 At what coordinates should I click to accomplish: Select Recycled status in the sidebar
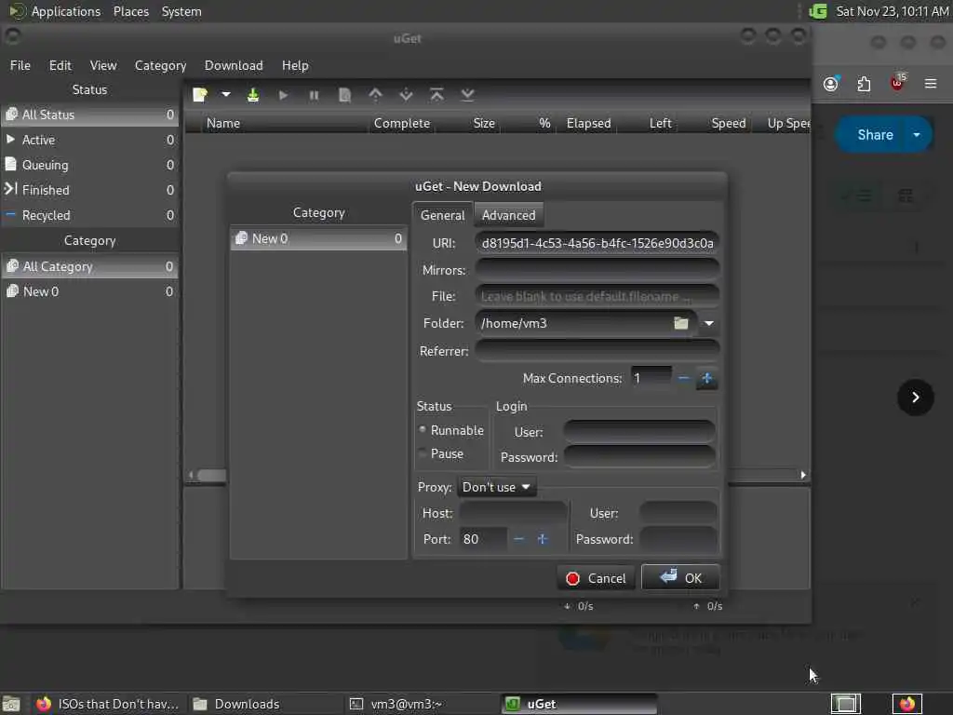[x=90, y=215]
